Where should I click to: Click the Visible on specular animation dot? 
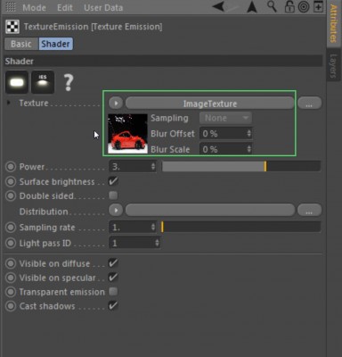click(x=11, y=278)
